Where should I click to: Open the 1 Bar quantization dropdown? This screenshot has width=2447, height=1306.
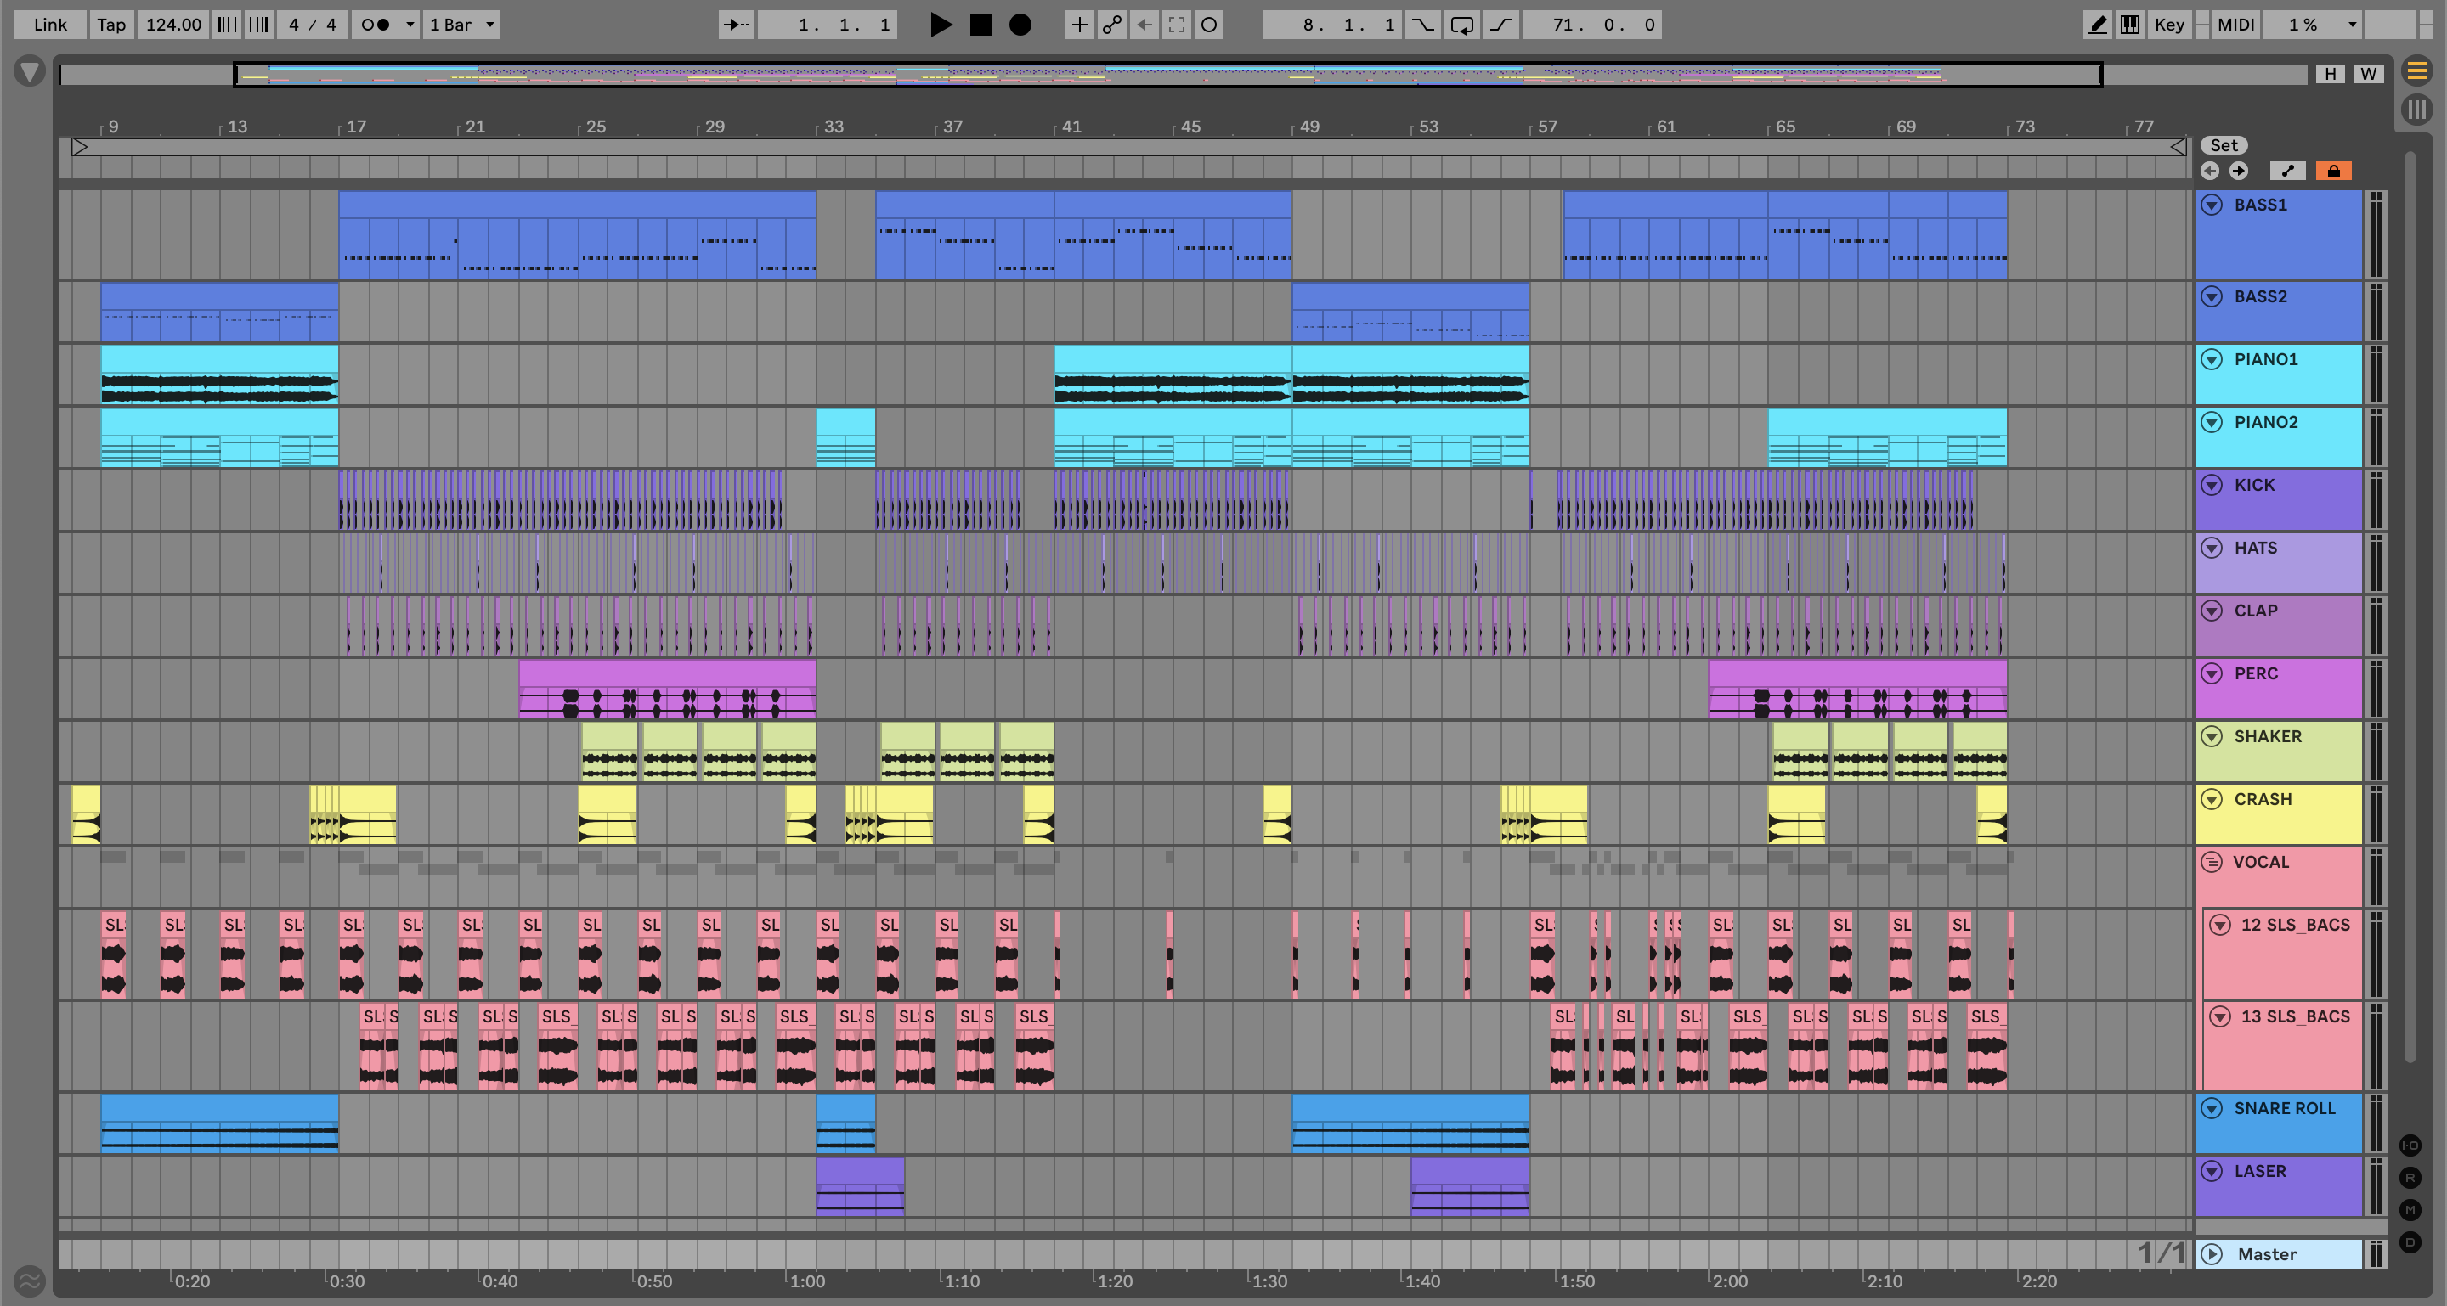click(461, 25)
